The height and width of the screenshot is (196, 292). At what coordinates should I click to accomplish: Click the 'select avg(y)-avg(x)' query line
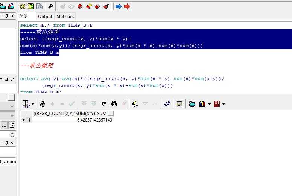122,79
